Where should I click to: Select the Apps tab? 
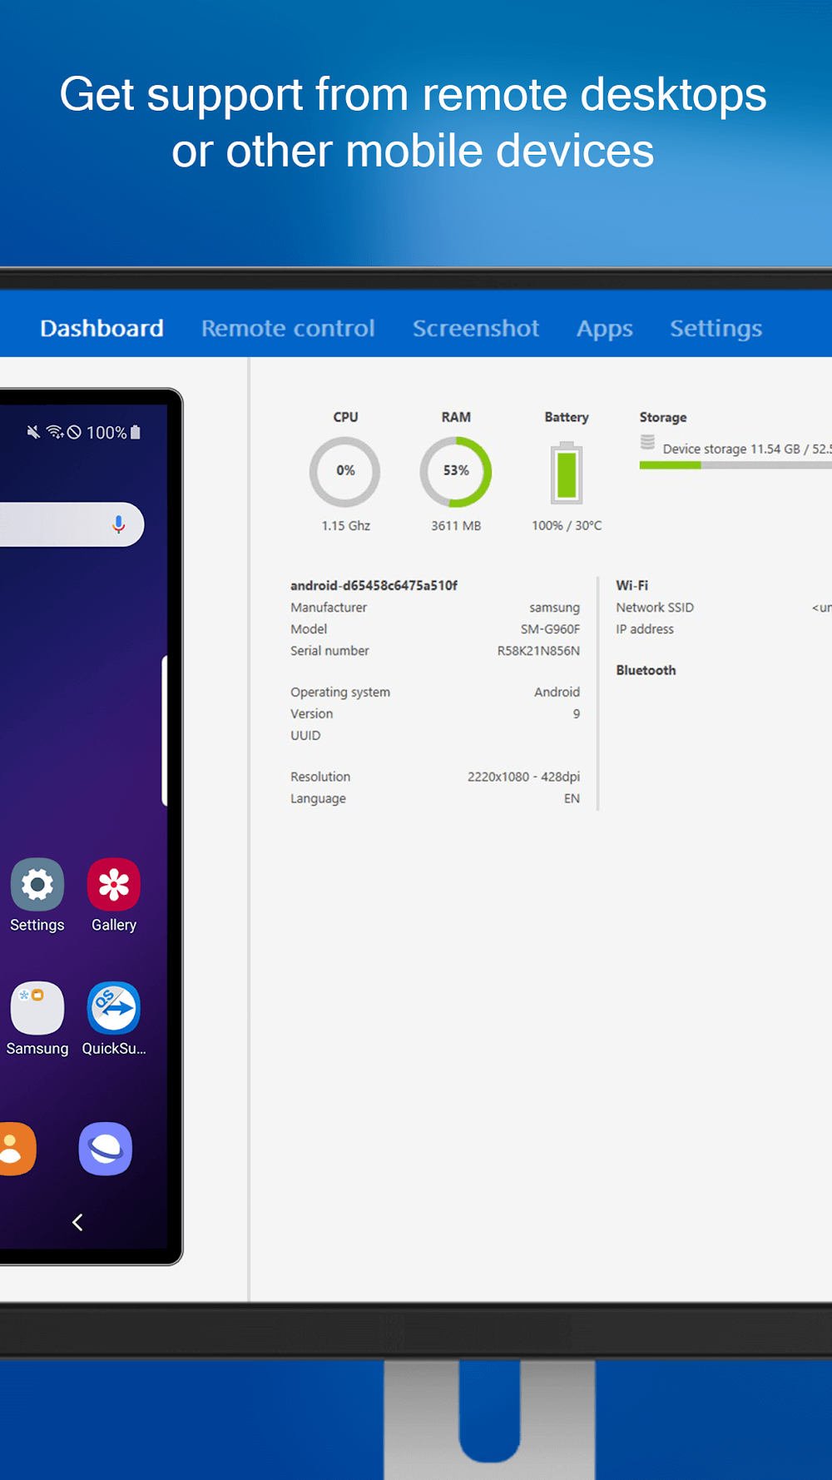point(605,328)
